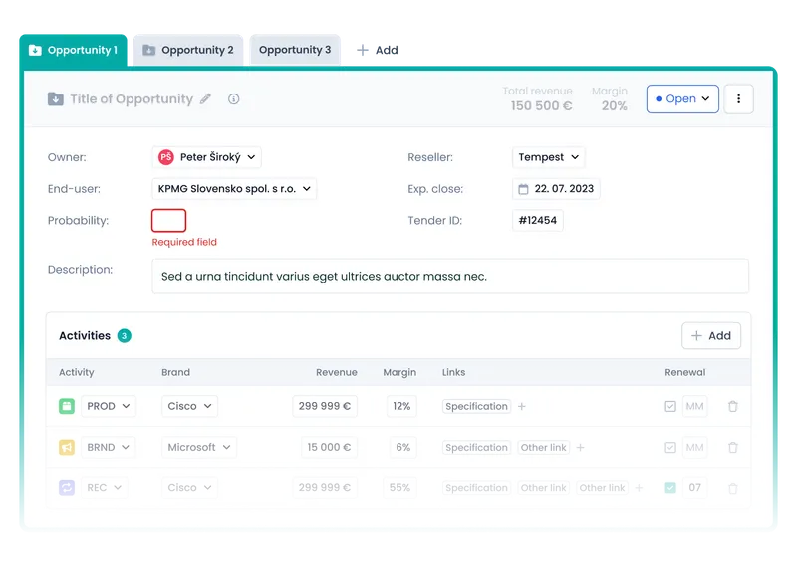
Task: Click the MM renewal month field in BRND row
Action: click(694, 448)
